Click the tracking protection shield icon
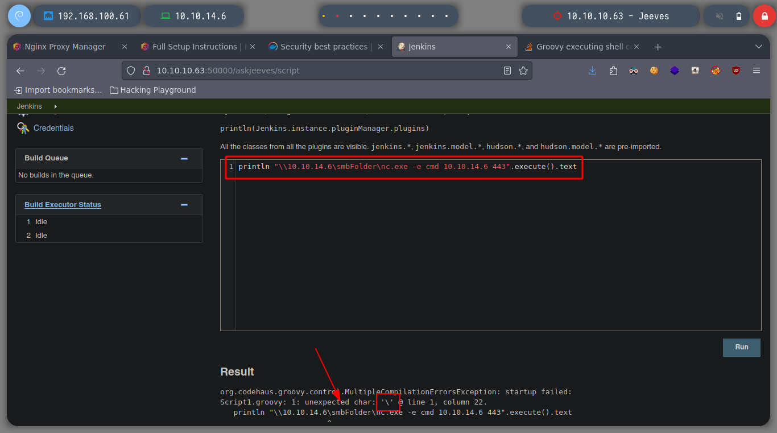The height and width of the screenshot is (433, 777). click(x=131, y=71)
